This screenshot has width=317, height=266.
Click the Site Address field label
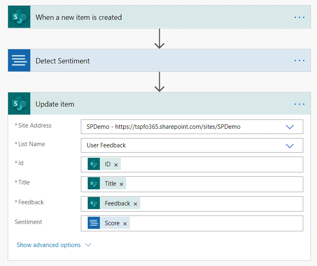35,125
